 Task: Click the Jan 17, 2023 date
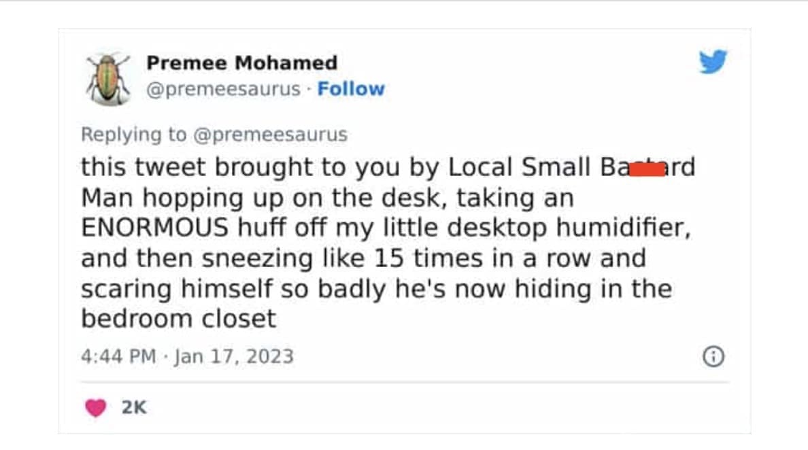pos(234,356)
